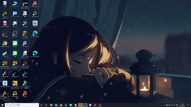Open the OBS Studio desktop shortcut
This screenshot has width=191, height=107.
click(x=15, y=34)
